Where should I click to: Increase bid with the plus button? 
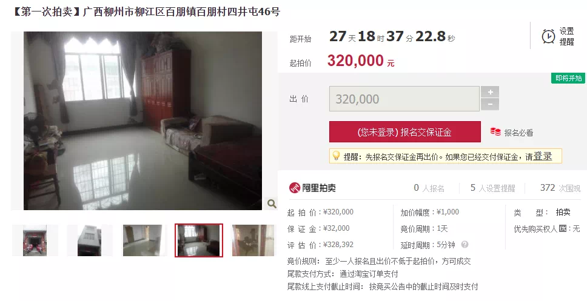coord(490,92)
